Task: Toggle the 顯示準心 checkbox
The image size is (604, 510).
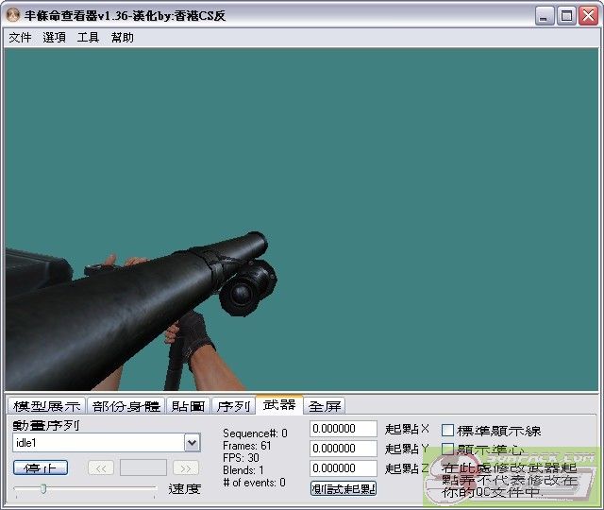Action: coord(448,450)
